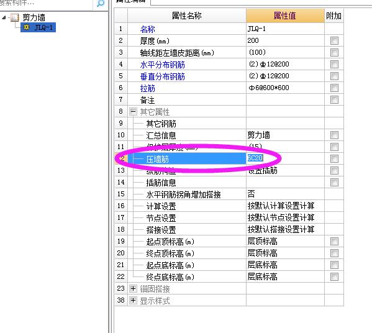
Task: Click the 剪力墙 tree label
Action: click(34, 17)
